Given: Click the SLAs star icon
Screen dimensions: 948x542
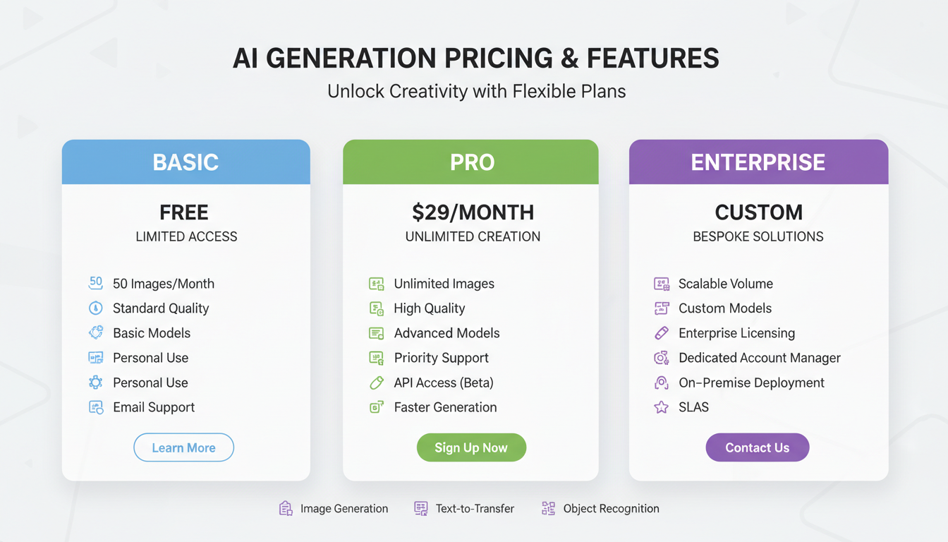Looking at the screenshot, I should (662, 407).
